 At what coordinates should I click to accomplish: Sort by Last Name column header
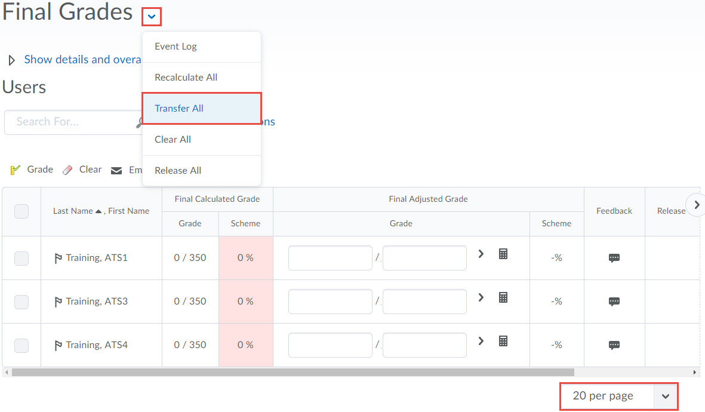click(x=73, y=211)
